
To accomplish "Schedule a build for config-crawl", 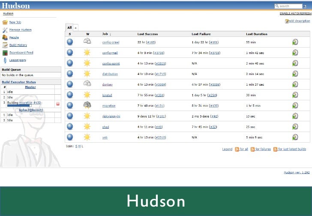I will point(295,42).
